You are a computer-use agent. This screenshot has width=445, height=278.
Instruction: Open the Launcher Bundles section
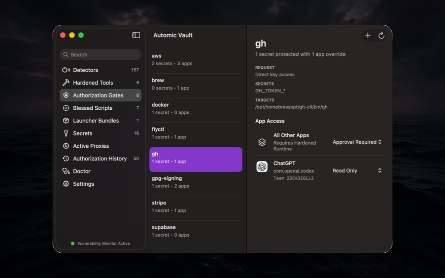(x=100, y=121)
